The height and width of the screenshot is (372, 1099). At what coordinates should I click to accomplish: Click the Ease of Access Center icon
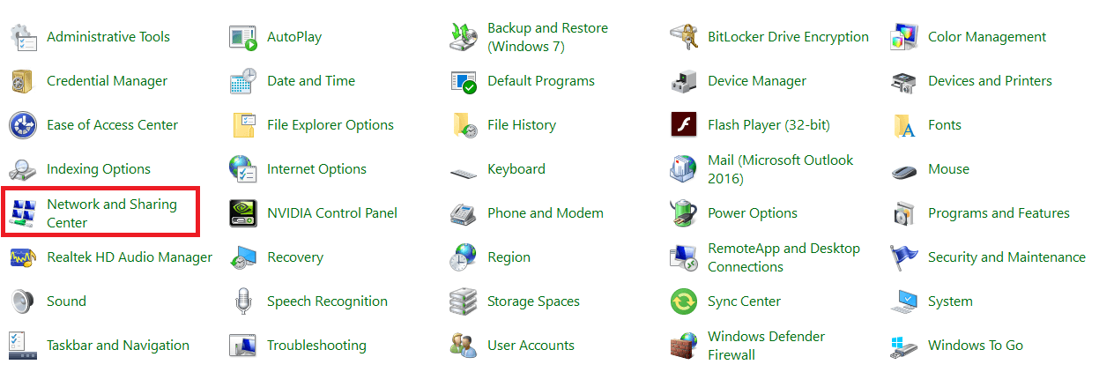click(23, 125)
